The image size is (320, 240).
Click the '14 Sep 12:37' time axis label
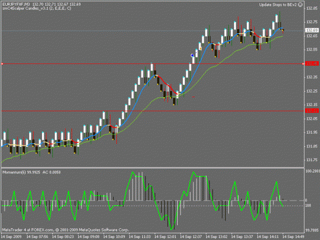(191, 236)
